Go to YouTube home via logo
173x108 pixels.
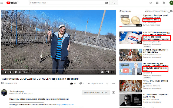12,3
